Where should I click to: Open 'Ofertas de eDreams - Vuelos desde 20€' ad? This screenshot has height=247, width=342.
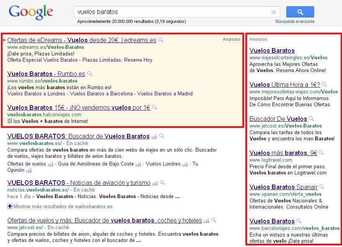point(82,40)
